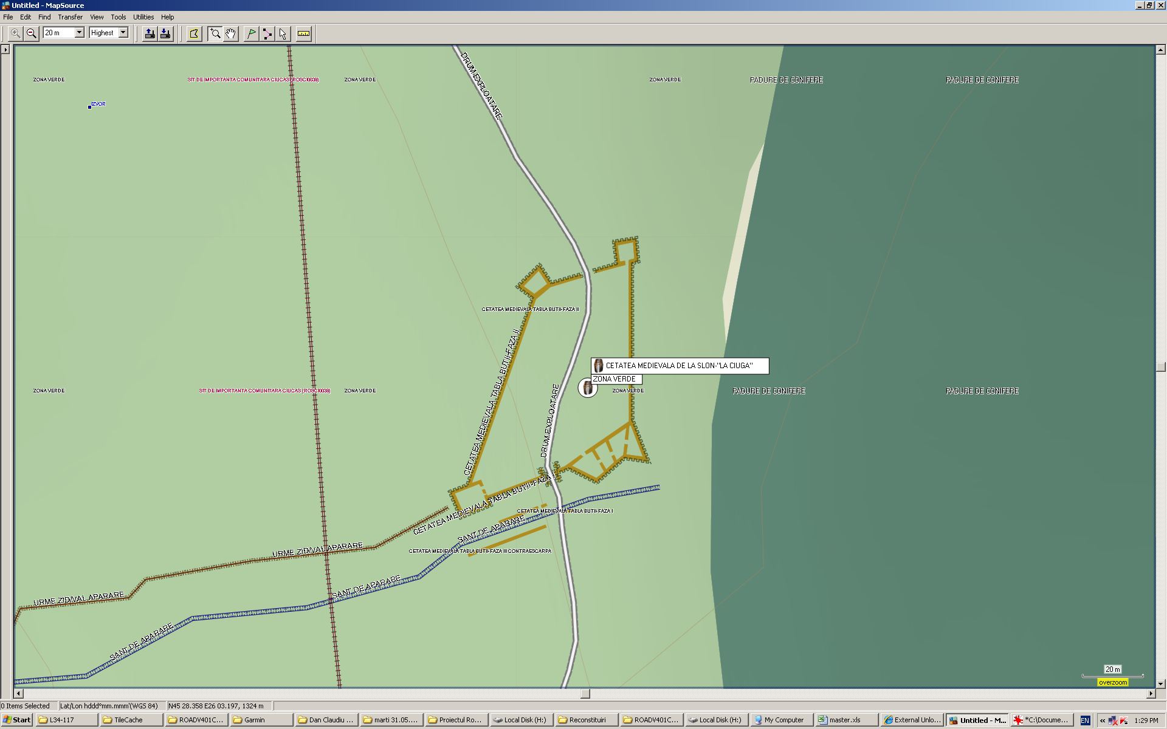1167x729 pixels.
Task: Open My Computer from the taskbar
Action: tap(780, 720)
